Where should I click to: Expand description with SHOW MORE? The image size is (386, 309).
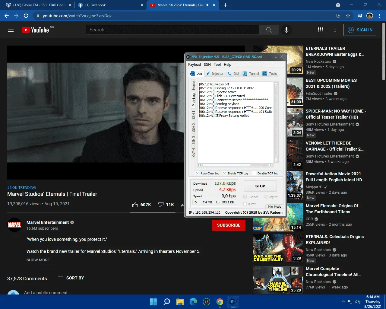pyautogui.click(x=38, y=260)
